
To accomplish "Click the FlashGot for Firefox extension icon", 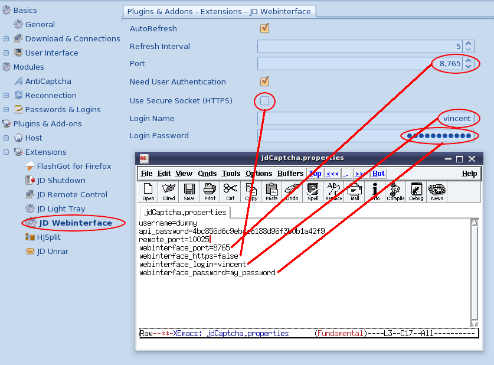I will tap(30, 166).
